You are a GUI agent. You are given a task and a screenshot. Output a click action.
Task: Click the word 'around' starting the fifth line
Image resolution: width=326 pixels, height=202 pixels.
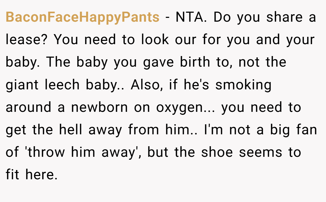29,108
